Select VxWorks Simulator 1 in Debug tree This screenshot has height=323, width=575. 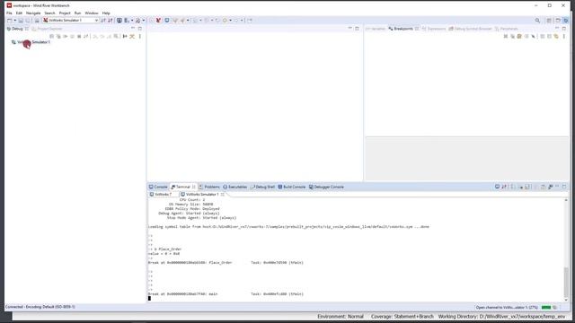(x=31, y=42)
